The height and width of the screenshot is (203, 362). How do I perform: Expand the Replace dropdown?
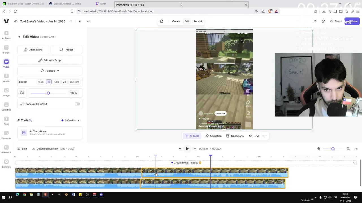(50, 71)
